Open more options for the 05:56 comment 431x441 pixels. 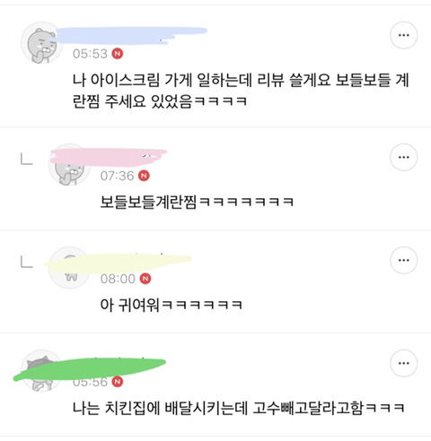(404, 363)
